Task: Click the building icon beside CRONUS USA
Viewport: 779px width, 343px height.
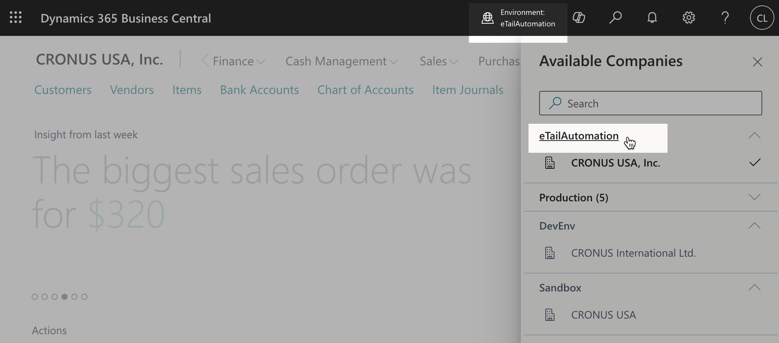Action: click(550, 315)
